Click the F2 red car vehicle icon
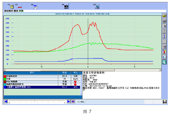This screenshot has height=118, width=172. 20,7
